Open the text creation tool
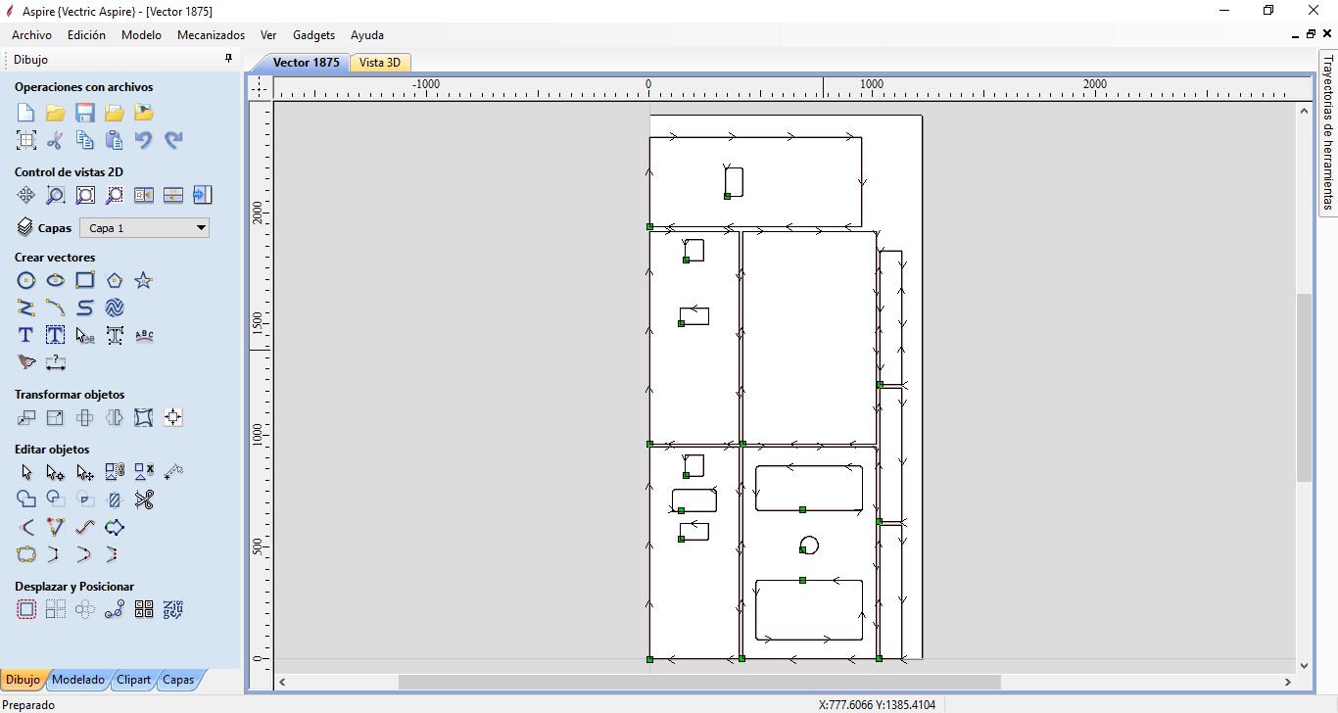The height and width of the screenshot is (713, 1338). 25,335
